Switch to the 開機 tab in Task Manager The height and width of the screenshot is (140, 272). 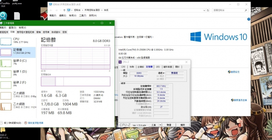(39, 32)
